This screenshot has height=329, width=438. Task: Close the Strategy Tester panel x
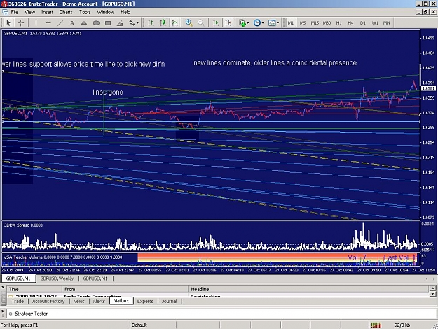pyautogui.click(x=3, y=311)
